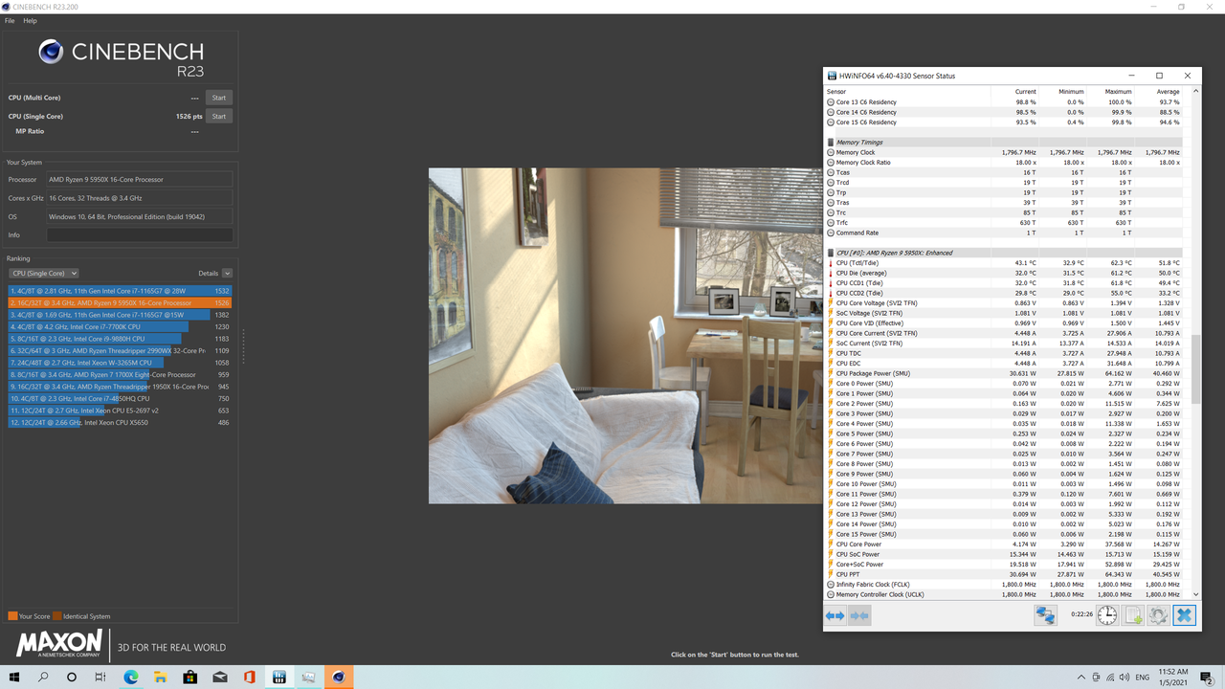
Task: Click the AMD Ryzen 9 5950X Enhanced section icon
Action: [x=830, y=253]
